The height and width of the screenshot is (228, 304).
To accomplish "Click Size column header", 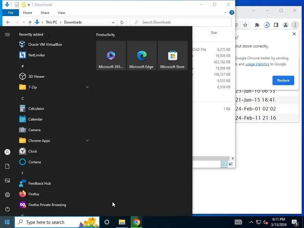I will 221,33.
